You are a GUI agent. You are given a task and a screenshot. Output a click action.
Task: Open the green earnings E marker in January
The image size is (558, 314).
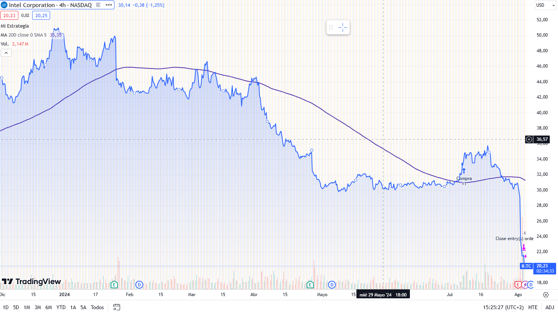(x=114, y=285)
